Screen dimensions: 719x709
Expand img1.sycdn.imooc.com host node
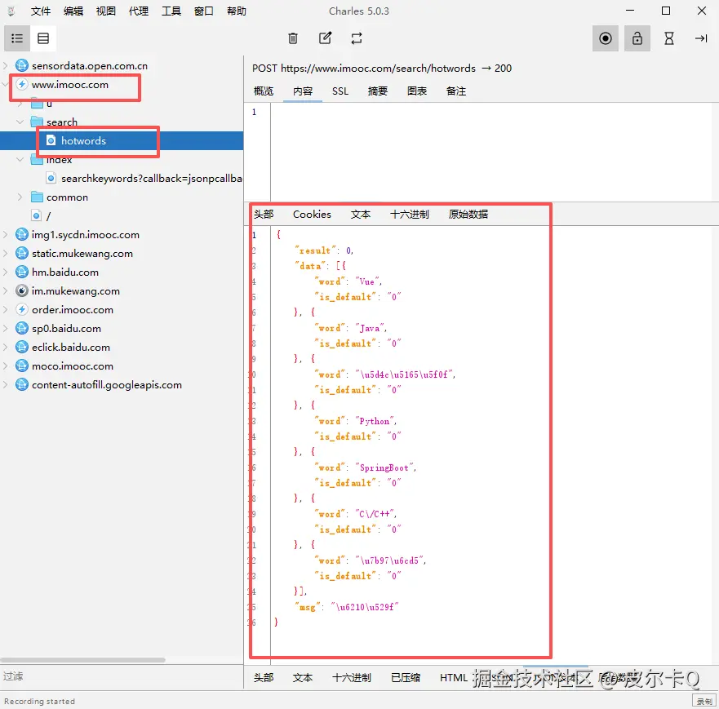(x=6, y=235)
